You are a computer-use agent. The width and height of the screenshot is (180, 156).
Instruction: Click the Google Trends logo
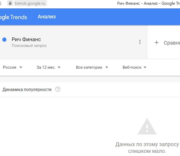pos(14,17)
